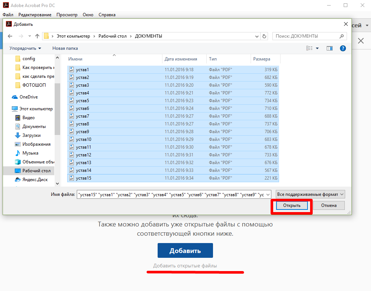The width and height of the screenshot is (371, 291).
Task: Click the help question mark icon
Action: click(343, 48)
